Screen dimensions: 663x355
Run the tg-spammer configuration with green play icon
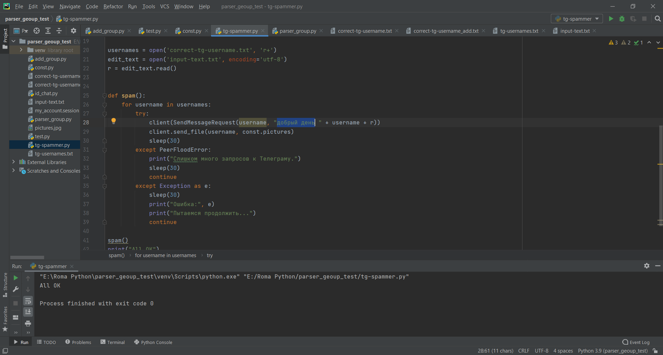click(611, 19)
